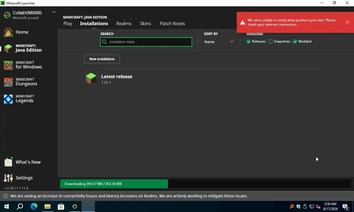Select the Installations tab
Screen dimensions: 354x212
(x=94, y=23)
